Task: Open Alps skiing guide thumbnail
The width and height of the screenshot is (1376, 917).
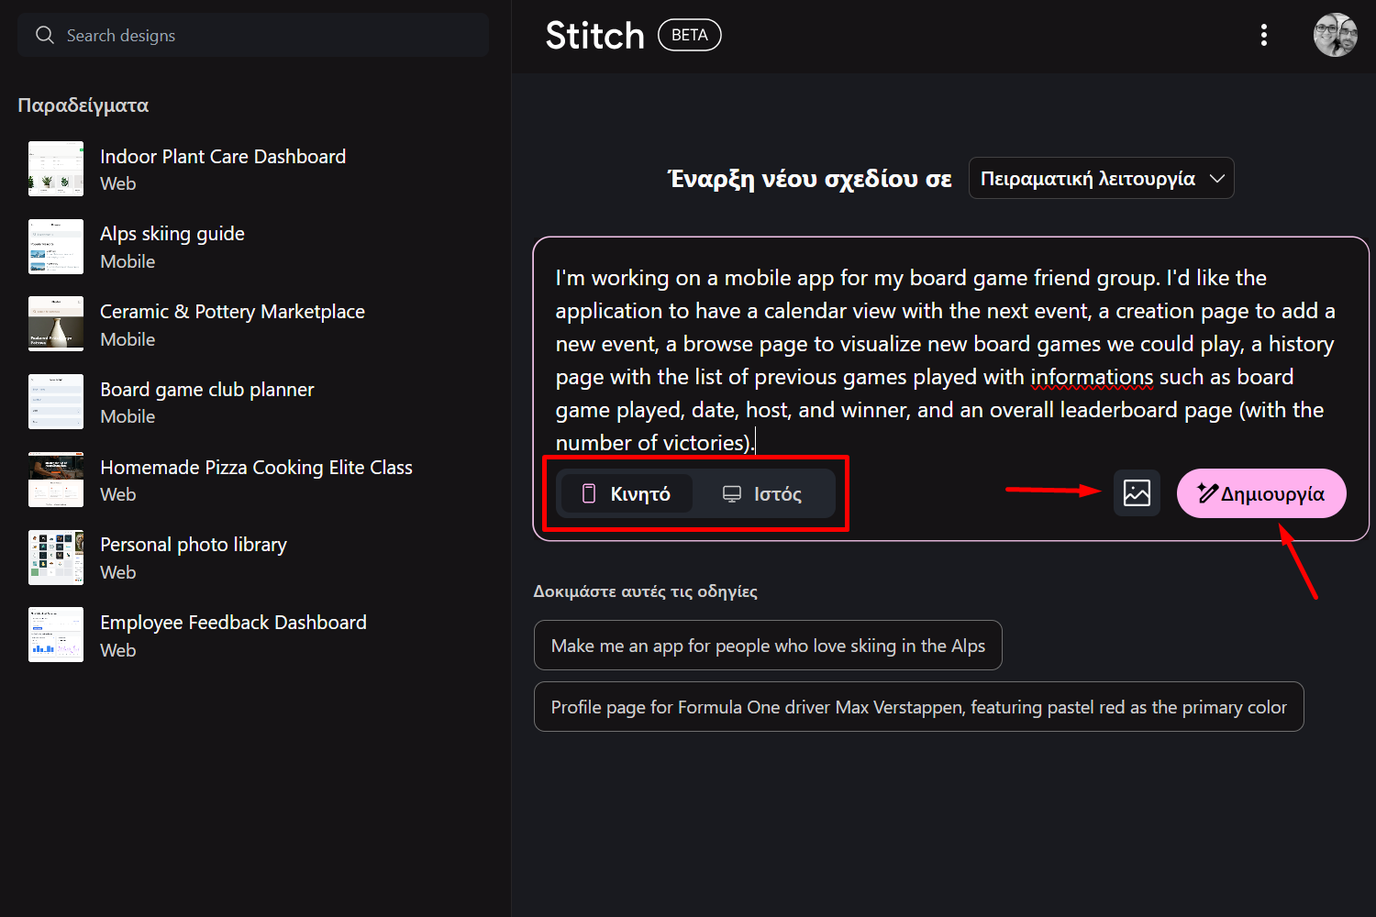Action: [x=56, y=247]
